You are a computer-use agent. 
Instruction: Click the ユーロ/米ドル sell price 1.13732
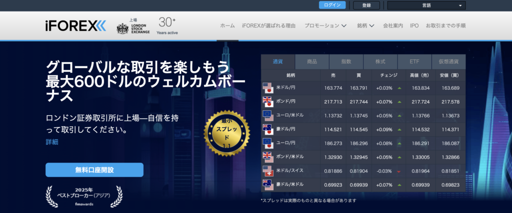[333, 116]
